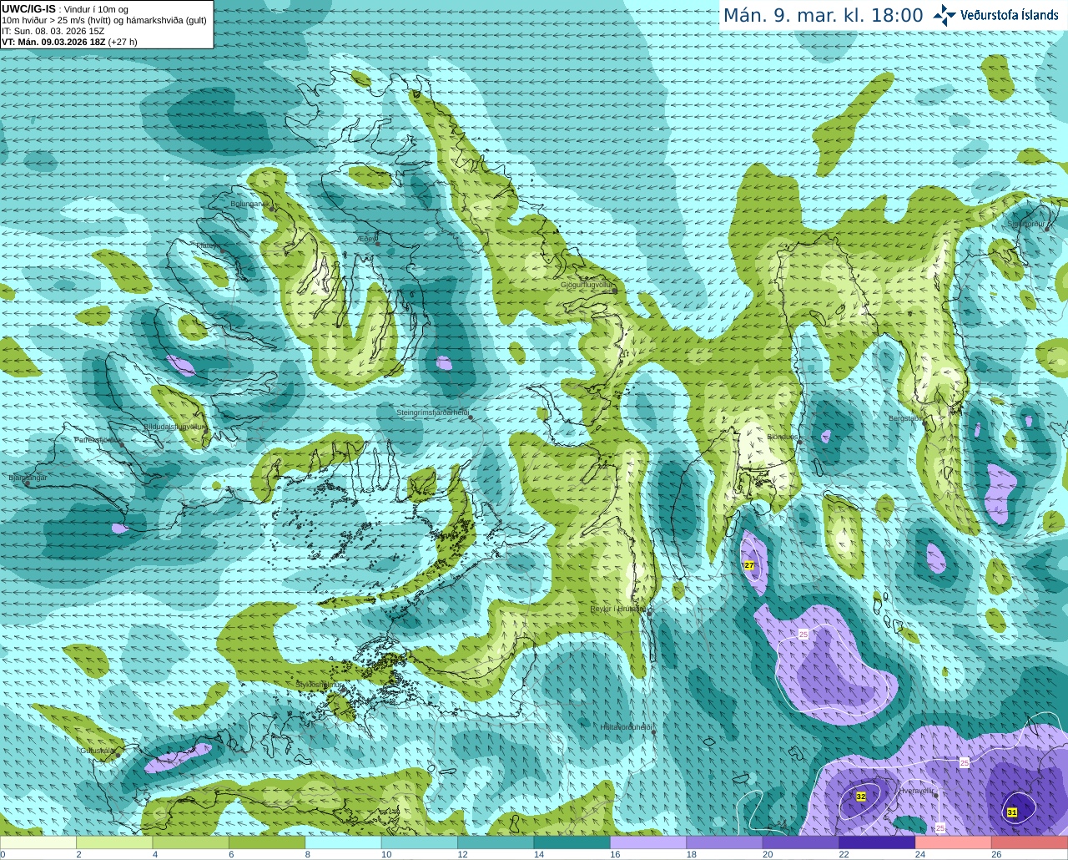Click the Stykkishólmur station label
The image size is (1068, 860).
click(319, 684)
